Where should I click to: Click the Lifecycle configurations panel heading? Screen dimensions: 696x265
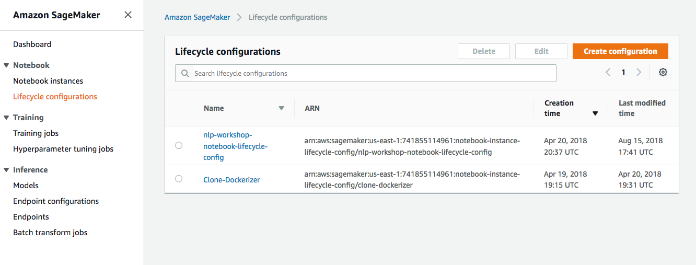tap(228, 51)
